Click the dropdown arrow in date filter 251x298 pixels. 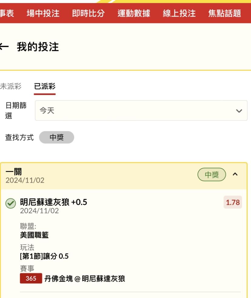239,111
